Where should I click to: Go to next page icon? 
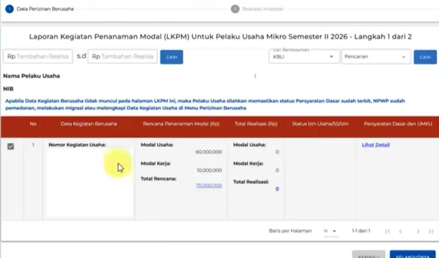point(418,231)
